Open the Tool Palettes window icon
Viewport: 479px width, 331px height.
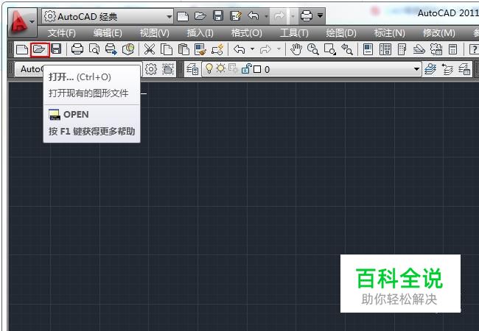click(402, 49)
